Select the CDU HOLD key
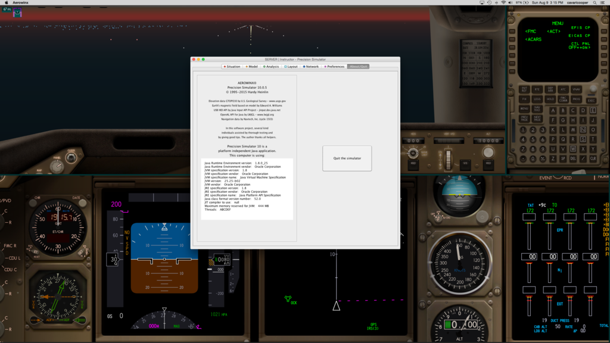610x343 pixels. (550, 99)
